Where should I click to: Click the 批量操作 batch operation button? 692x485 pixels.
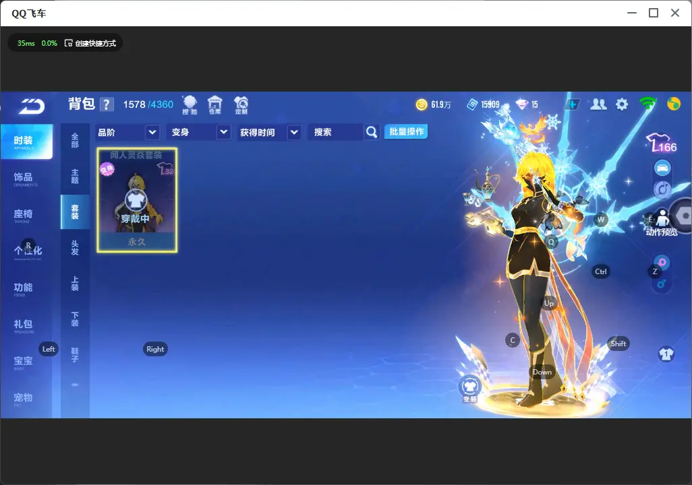pos(406,132)
